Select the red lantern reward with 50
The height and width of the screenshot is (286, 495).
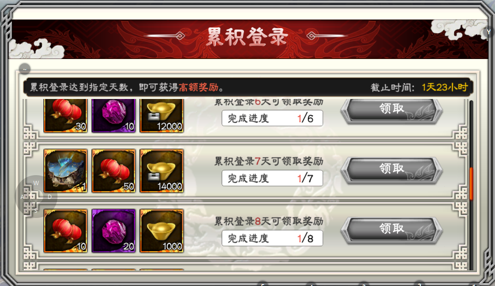coord(114,171)
